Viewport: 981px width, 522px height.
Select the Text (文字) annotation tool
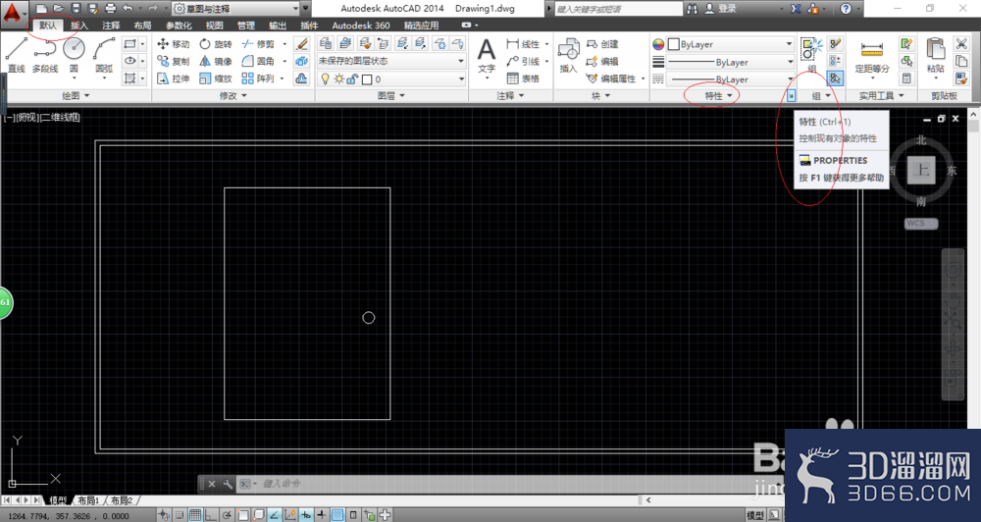point(487,56)
